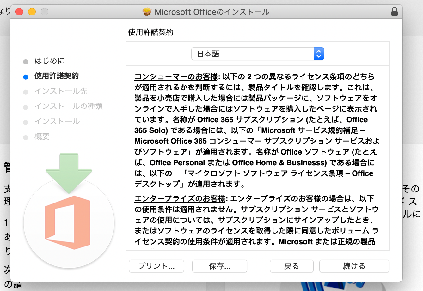Click the package icon beside the window title

[147, 12]
